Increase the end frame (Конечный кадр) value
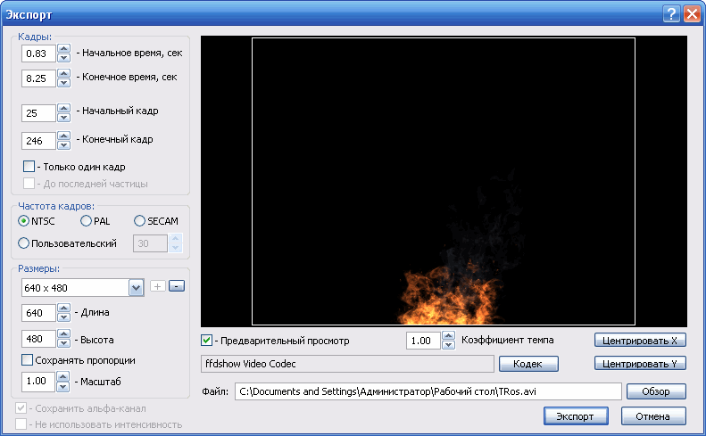The height and width of the screenshot is (436, 706). [x=64, y=136]
